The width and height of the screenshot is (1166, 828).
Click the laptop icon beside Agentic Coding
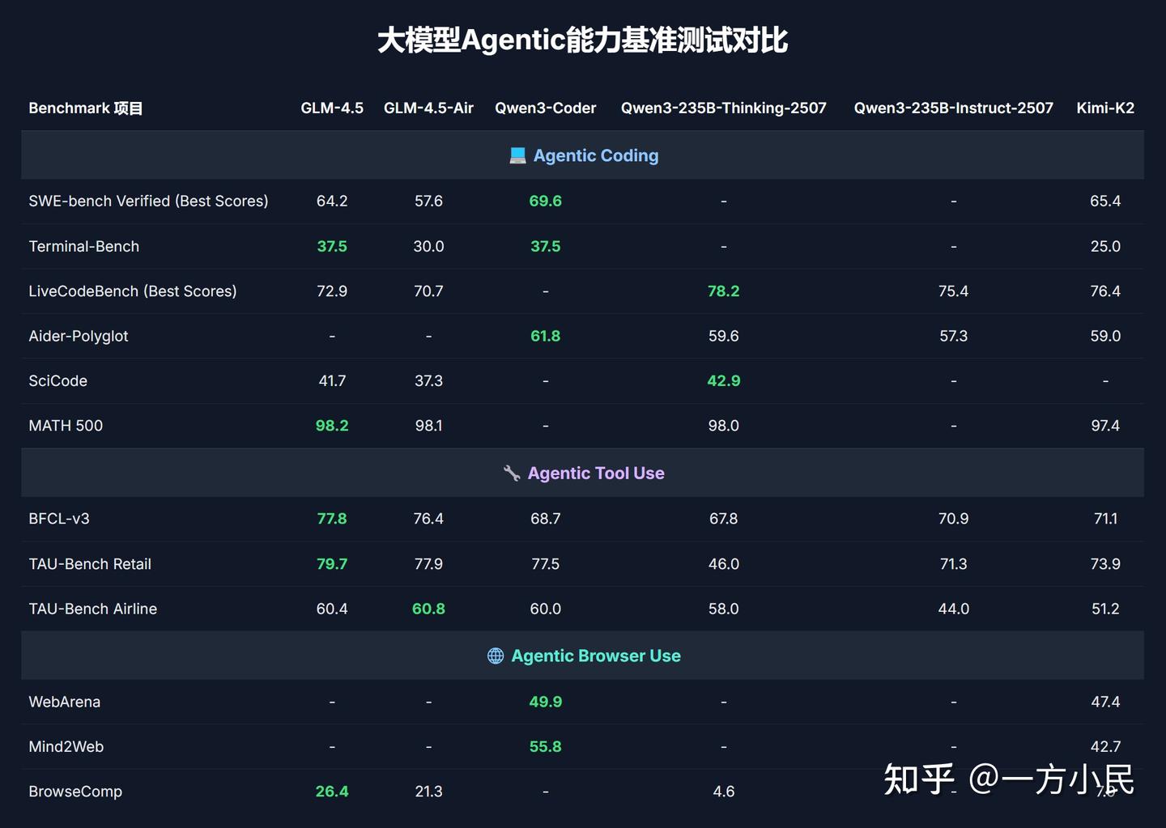515,155
